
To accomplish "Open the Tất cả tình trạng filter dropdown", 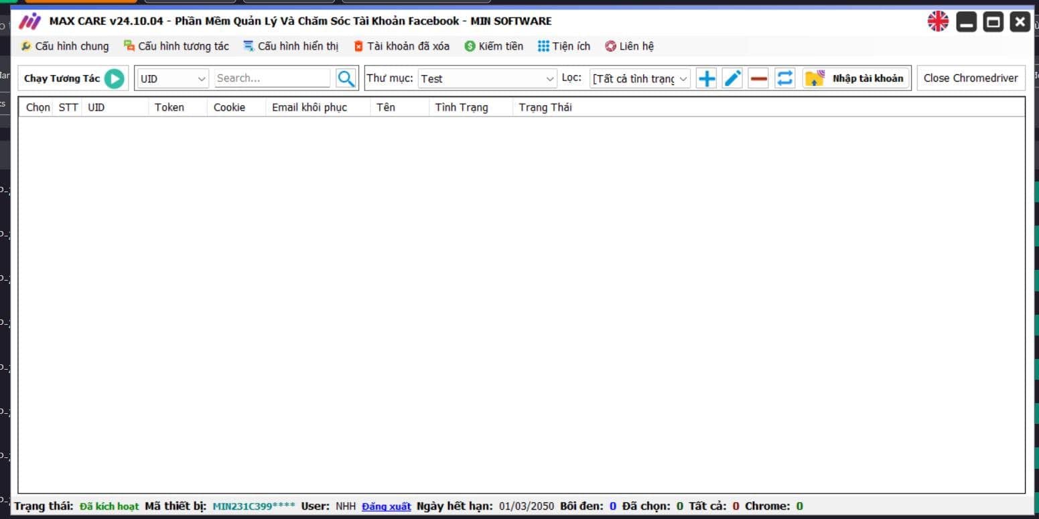I will pyautogui.click(x=640, y=78).
